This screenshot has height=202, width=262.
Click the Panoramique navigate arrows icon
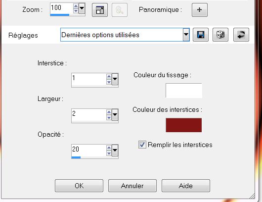click(x=200, y=10)
